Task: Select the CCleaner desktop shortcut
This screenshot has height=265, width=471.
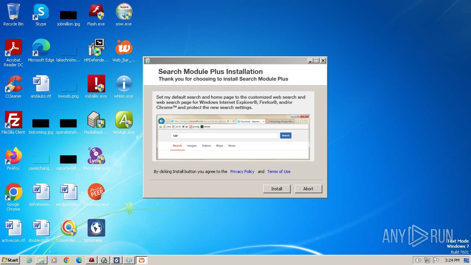Action: pyautogui.click(x=13, y=87)
